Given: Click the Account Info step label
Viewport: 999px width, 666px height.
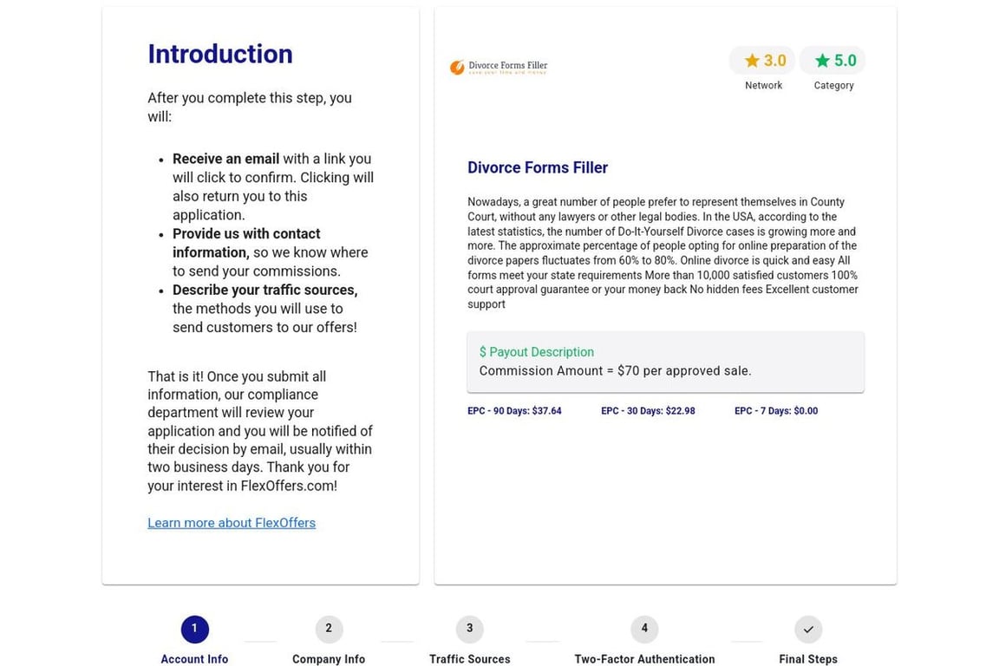Looking at the screenshot, I should (194, 659).
